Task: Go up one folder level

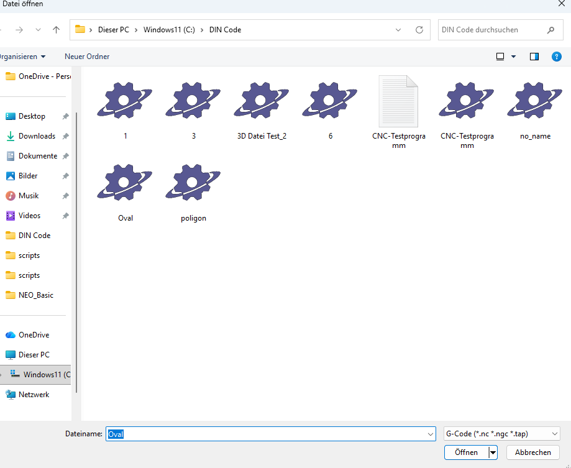Action: pos(56,30)
